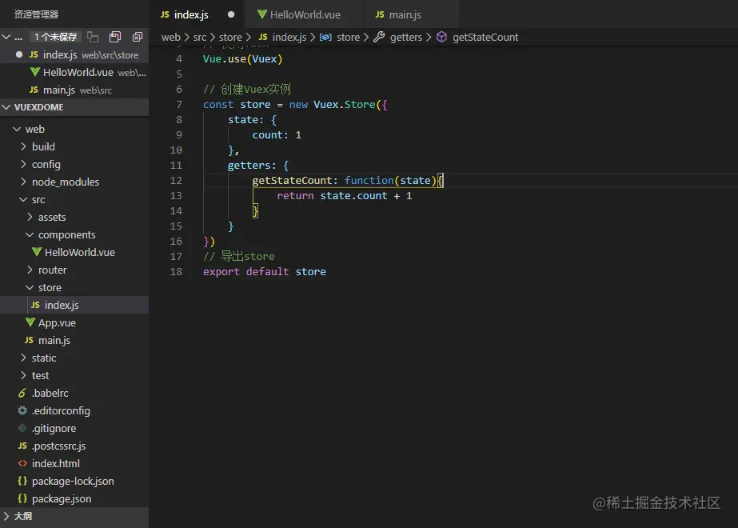Click the new untitled file icon in open editors
Viewport: 738px width, 528px height.
pos(94,37)
